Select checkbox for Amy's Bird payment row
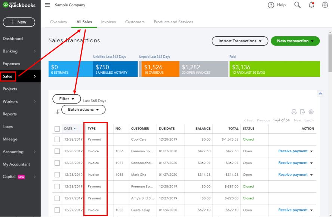The width and height of the screenshot is (332, 217). (x=57, y=198)
